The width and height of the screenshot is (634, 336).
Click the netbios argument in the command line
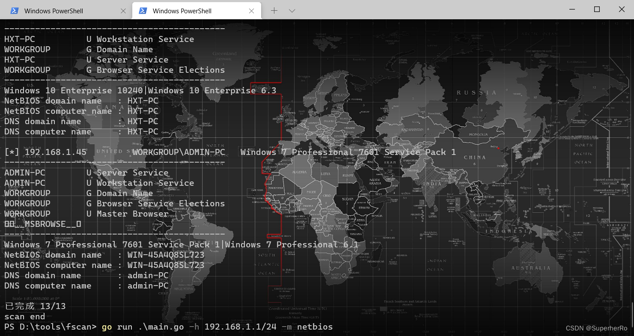tap(315, 327)
